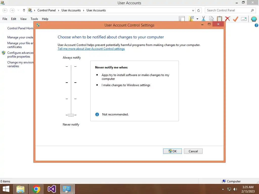Click the search magnifier icon
Viewport: 259px width, 194px height.
pos(252,10)
